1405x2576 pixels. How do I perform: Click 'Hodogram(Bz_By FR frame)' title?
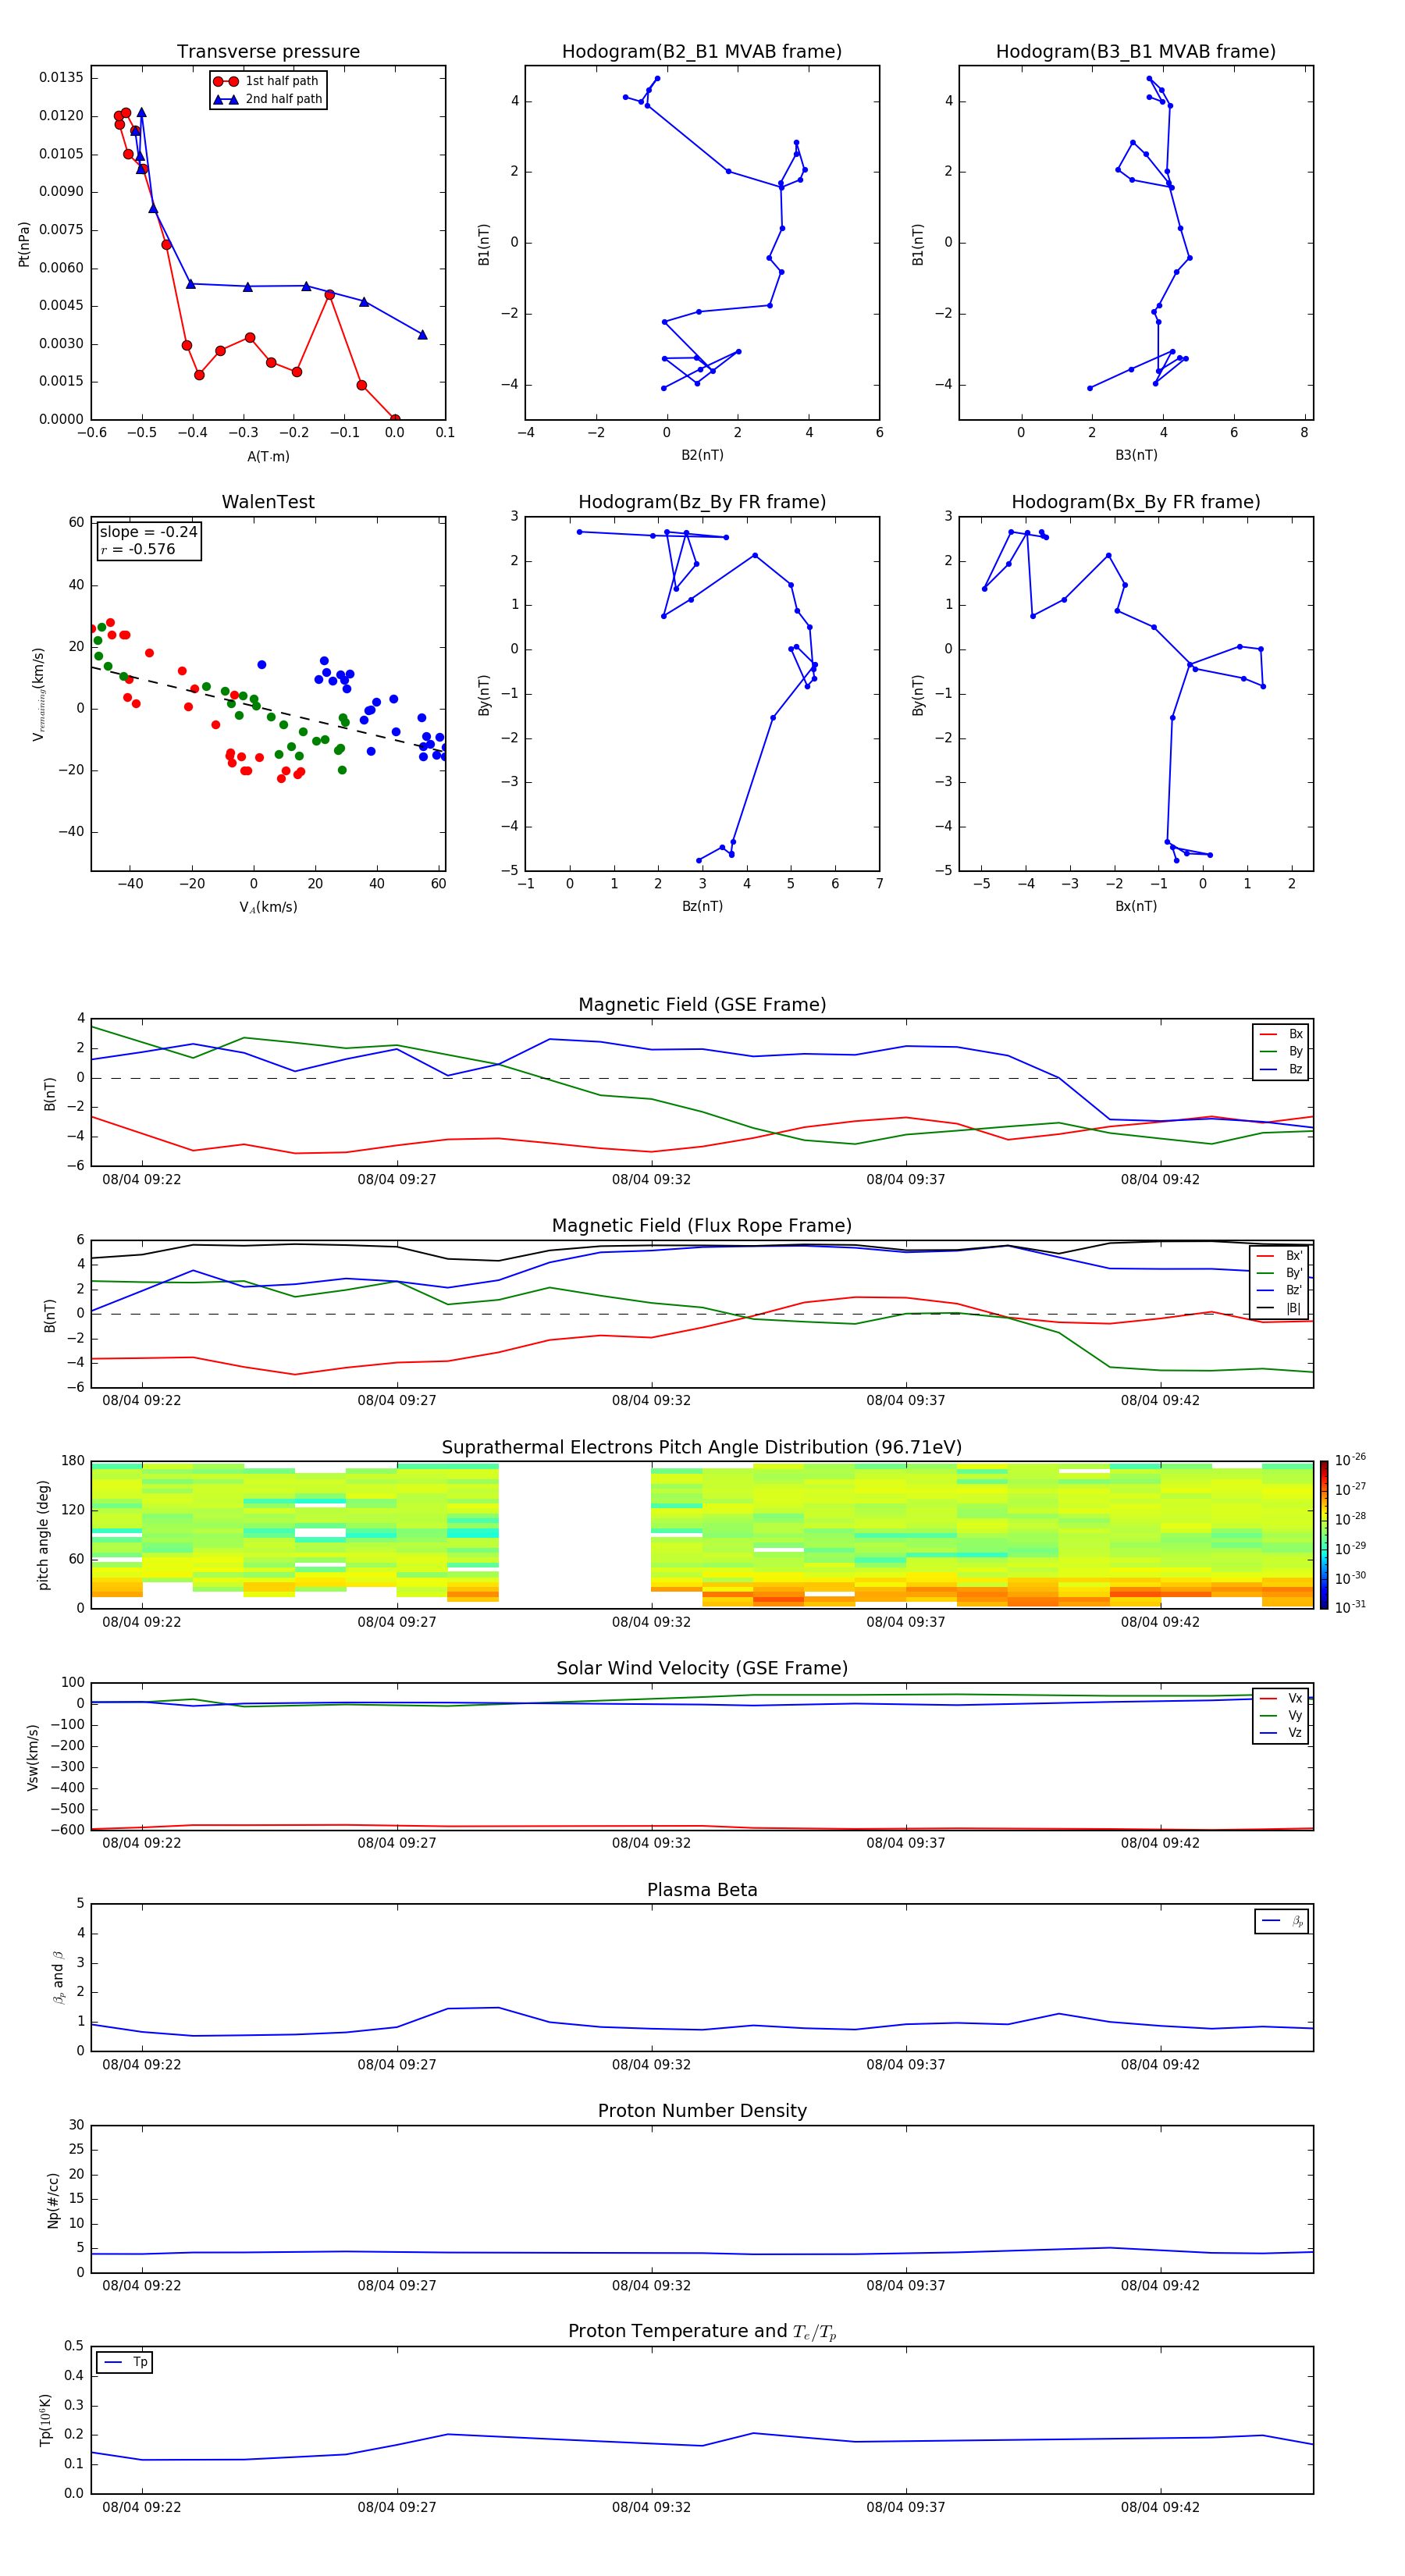[x=702, y=502]
